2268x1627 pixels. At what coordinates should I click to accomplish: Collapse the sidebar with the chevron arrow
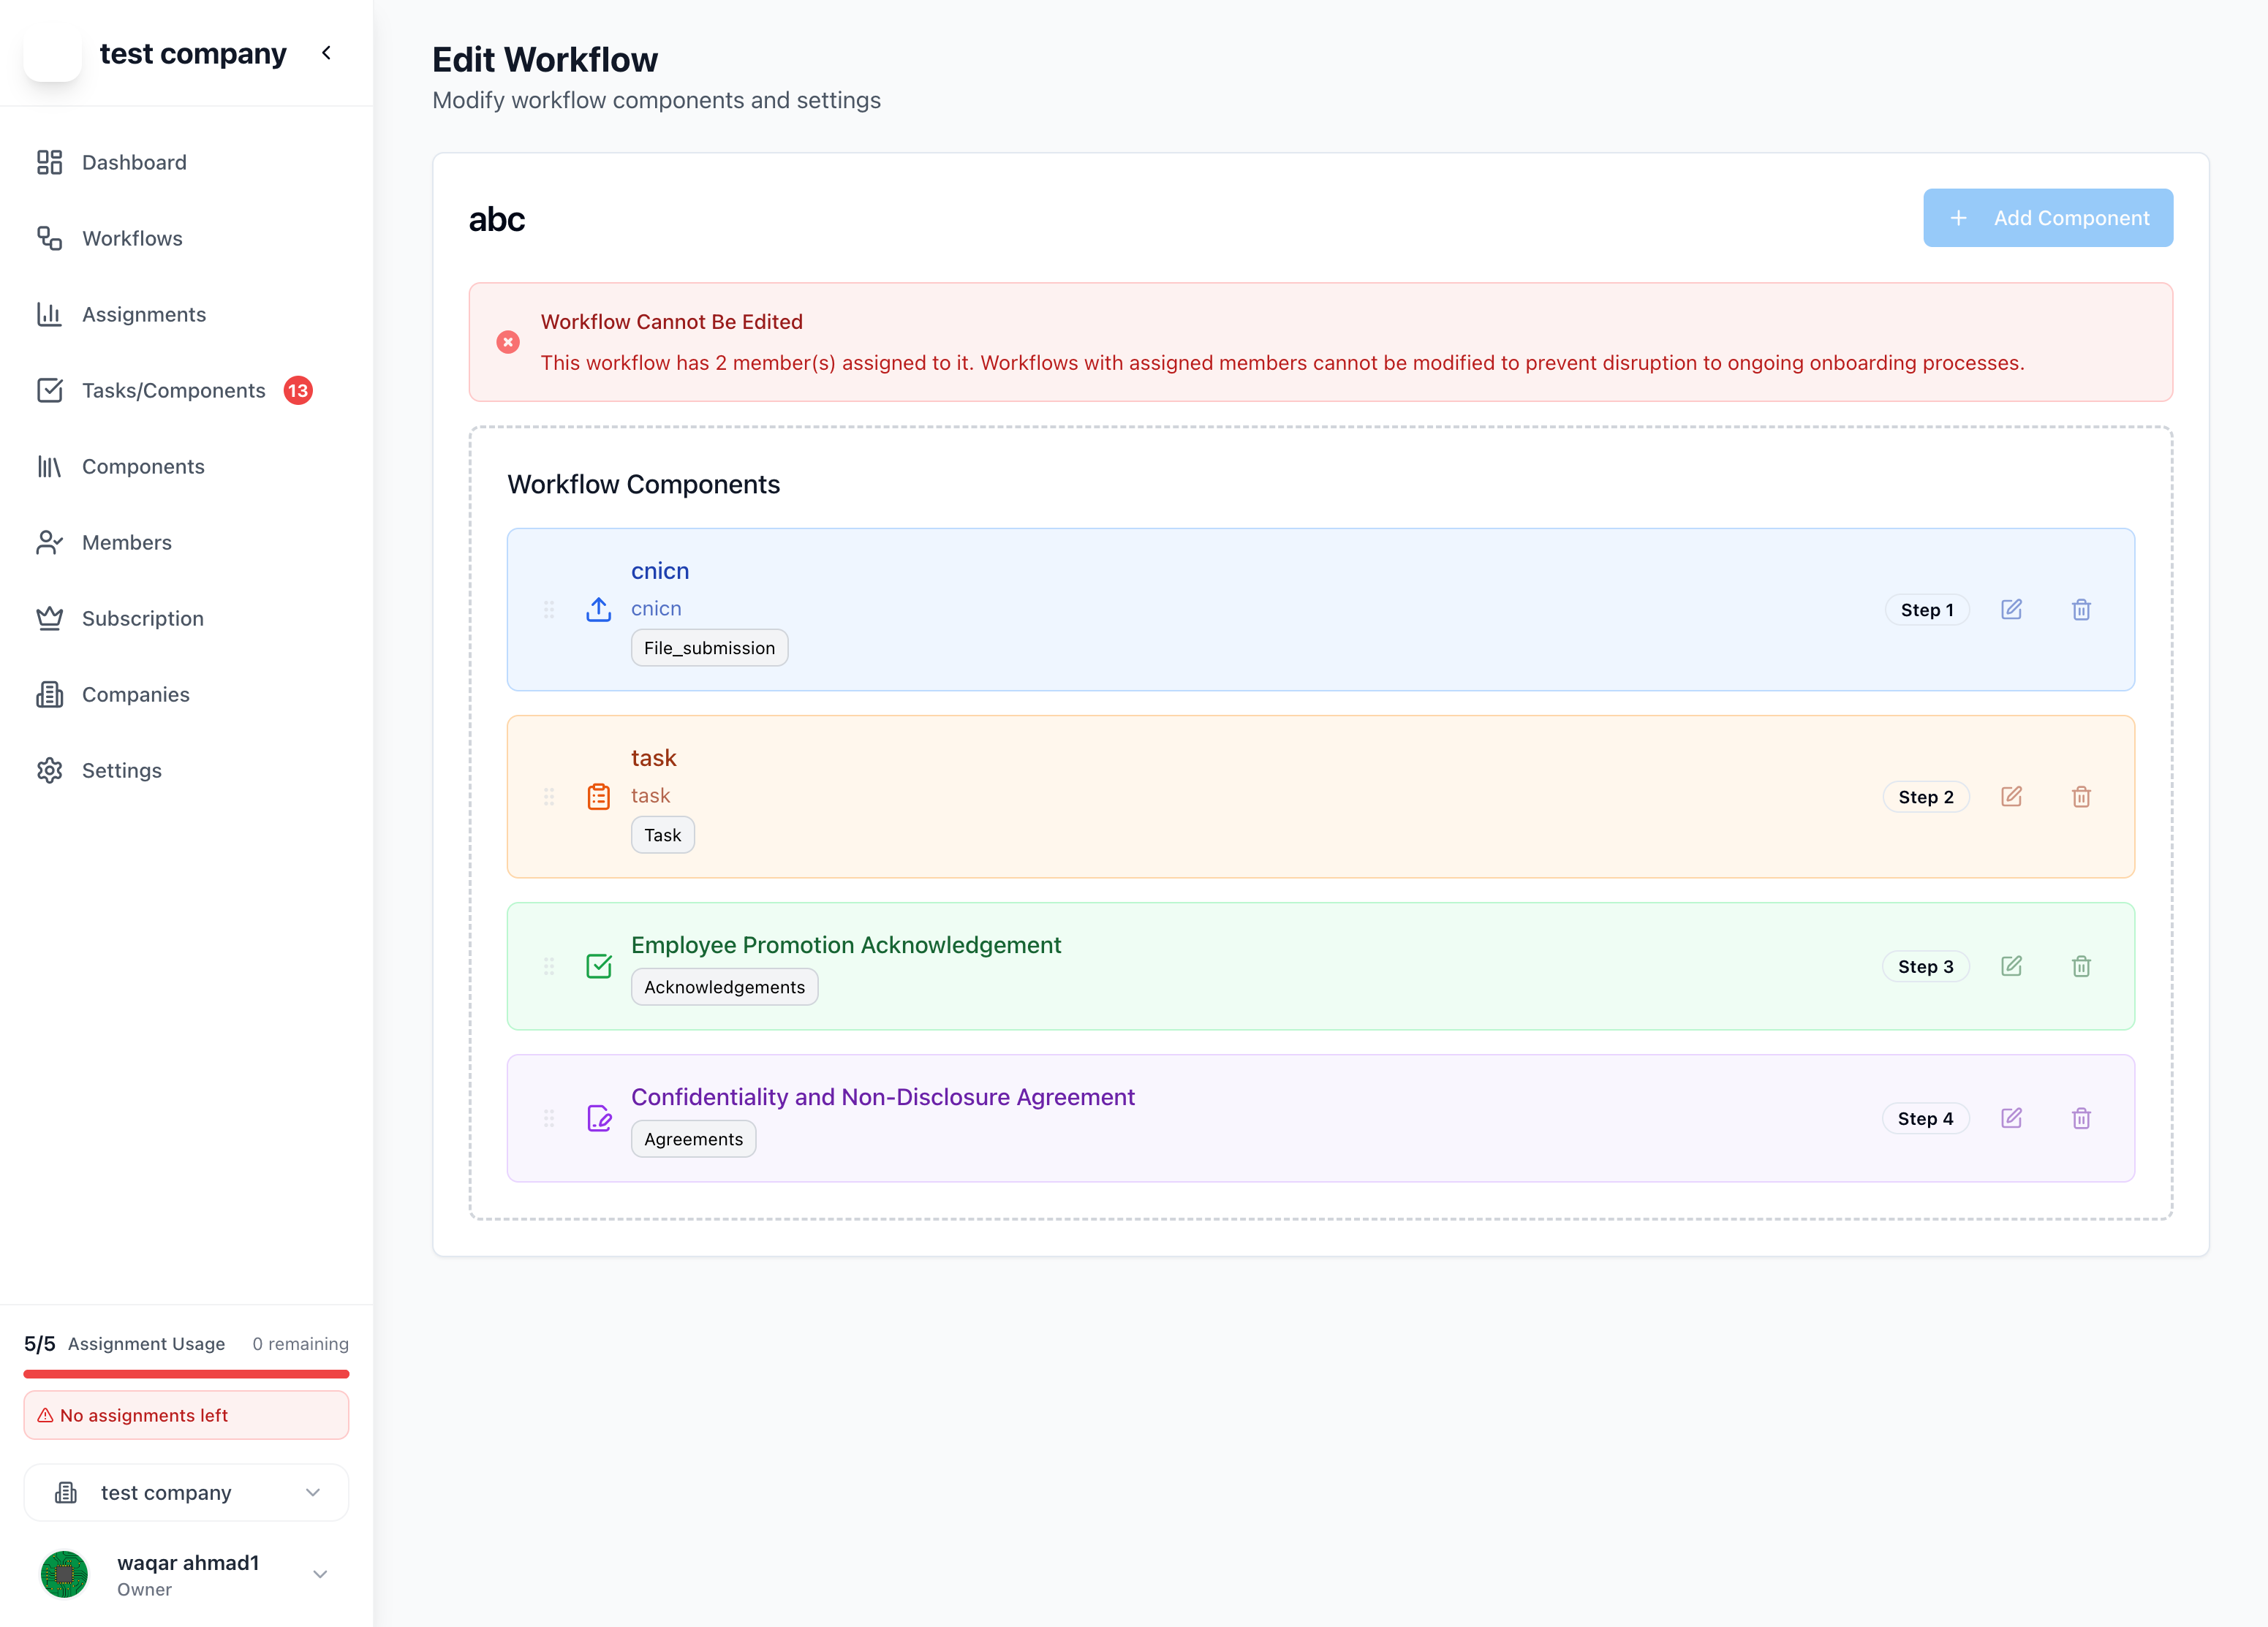point(326,53)
